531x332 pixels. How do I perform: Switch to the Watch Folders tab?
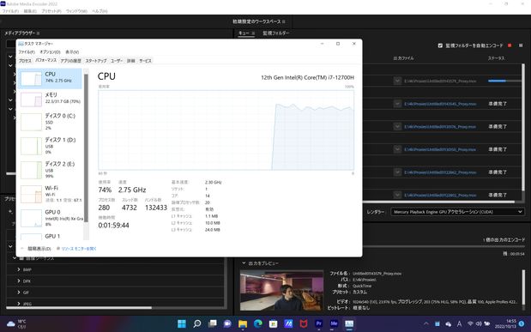point(276,33)
